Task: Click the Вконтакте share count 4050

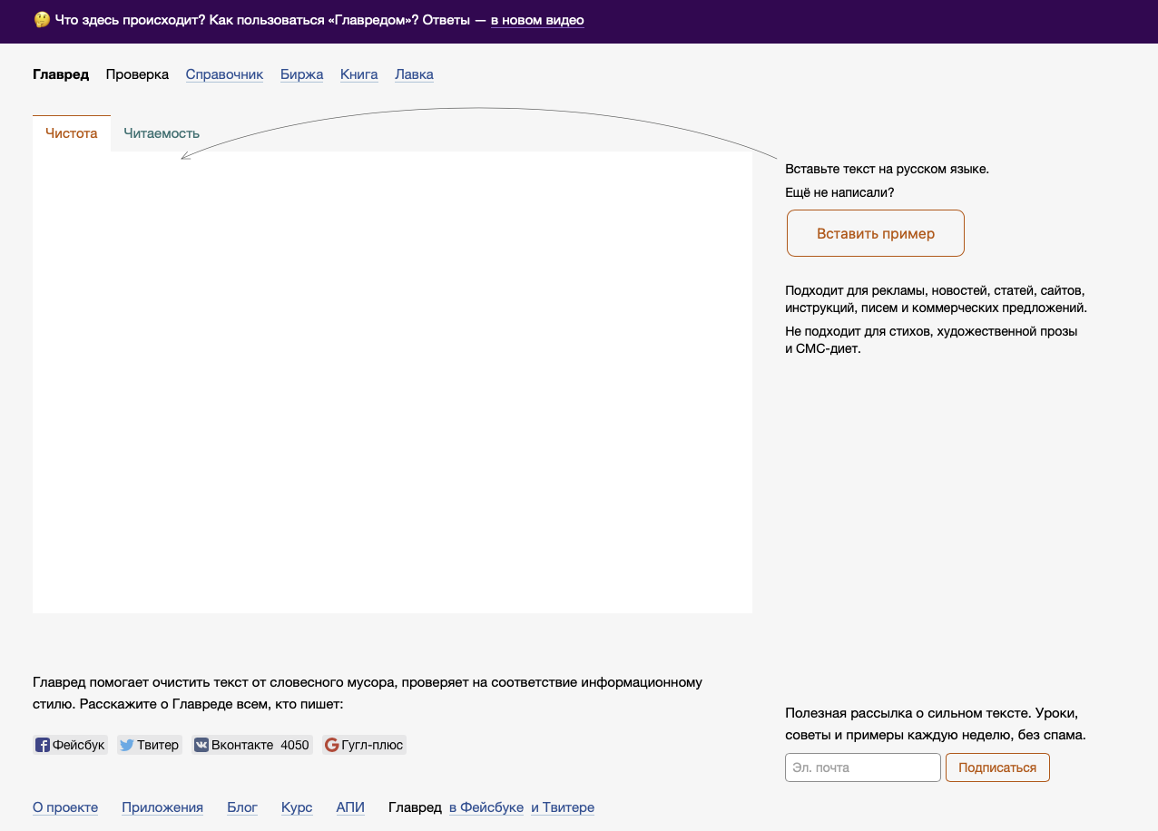Action: 295,745
